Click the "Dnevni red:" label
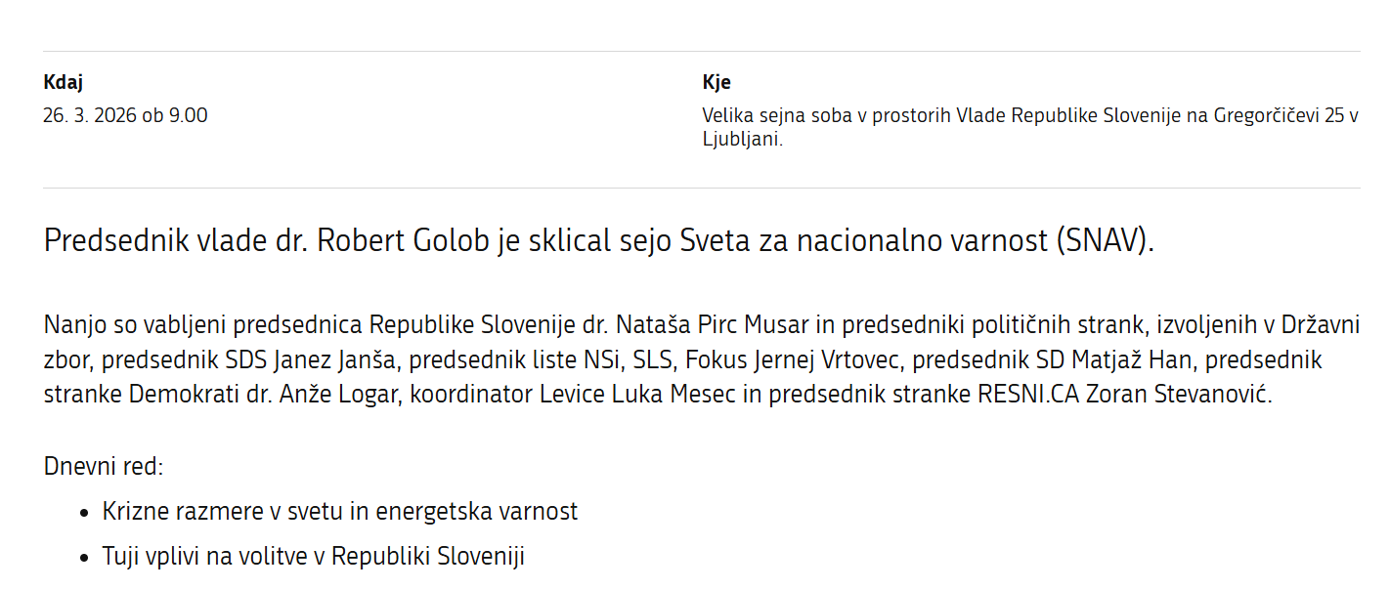The width and height of the screenshot is (1390, 590). [x=103, y=466]
